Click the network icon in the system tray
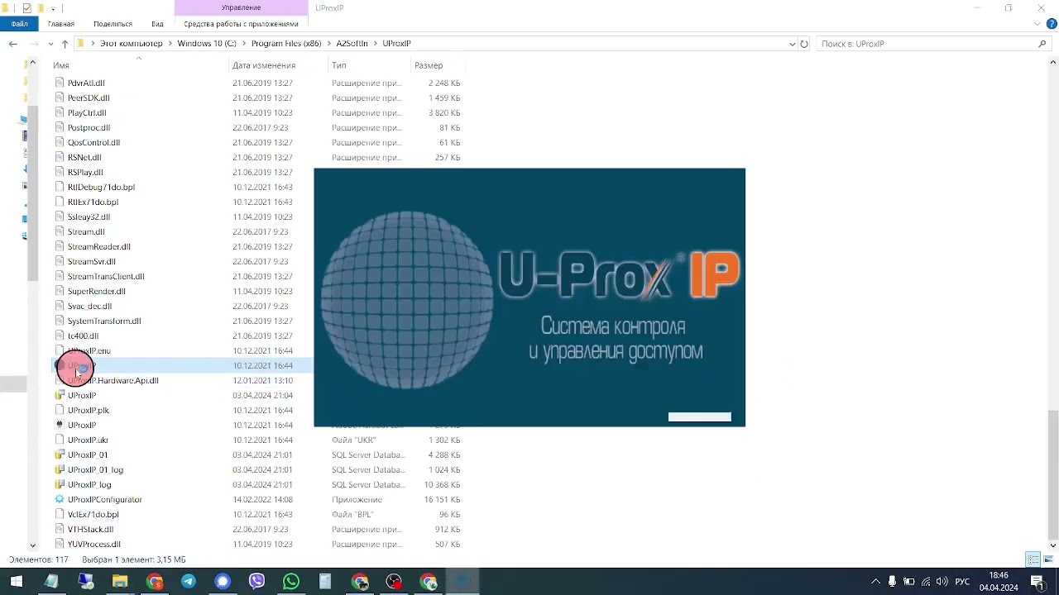 (x=926, y=582)
